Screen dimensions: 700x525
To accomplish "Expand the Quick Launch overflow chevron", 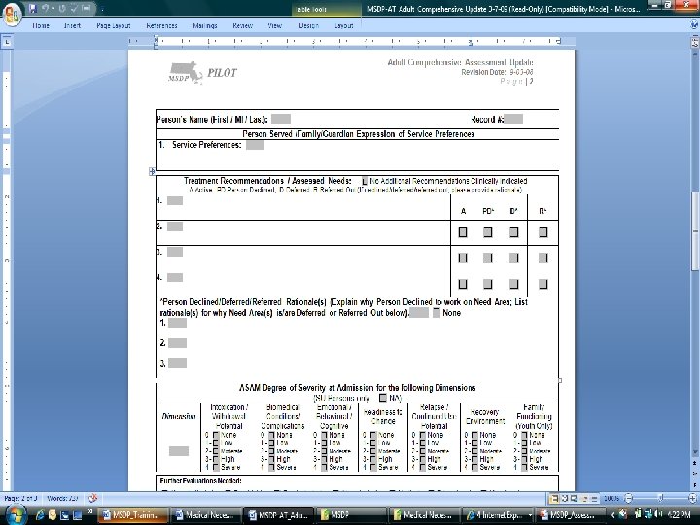I will click(90, 512).
